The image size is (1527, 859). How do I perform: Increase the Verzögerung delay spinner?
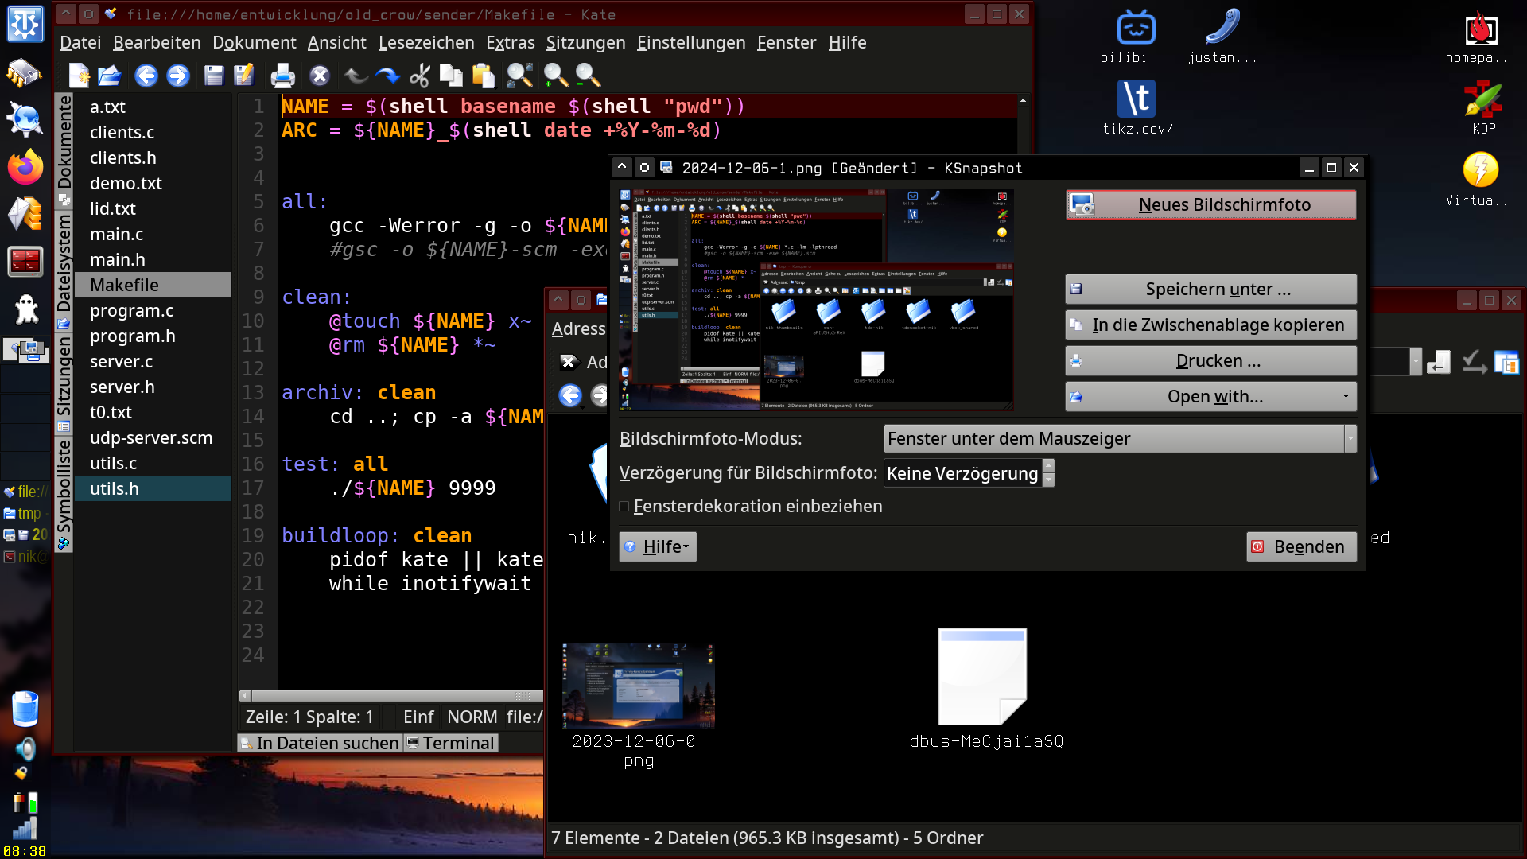click(1048, 467)
